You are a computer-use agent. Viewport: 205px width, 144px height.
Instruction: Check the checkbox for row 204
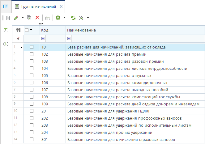coord(32,132)
